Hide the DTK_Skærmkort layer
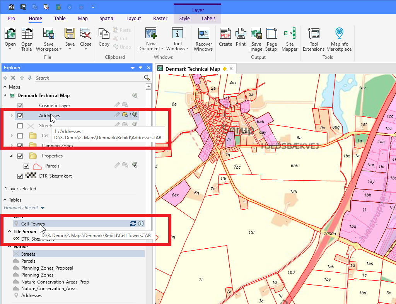This screenshot has width=396, height=304. [x=20, y=176]
